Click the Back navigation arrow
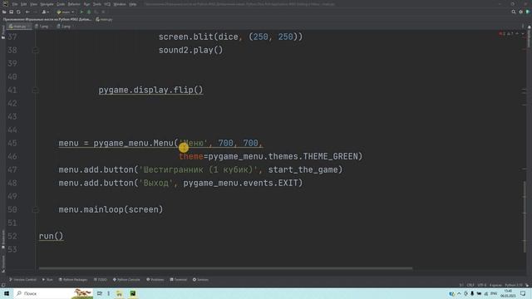 tap(27, 12)
